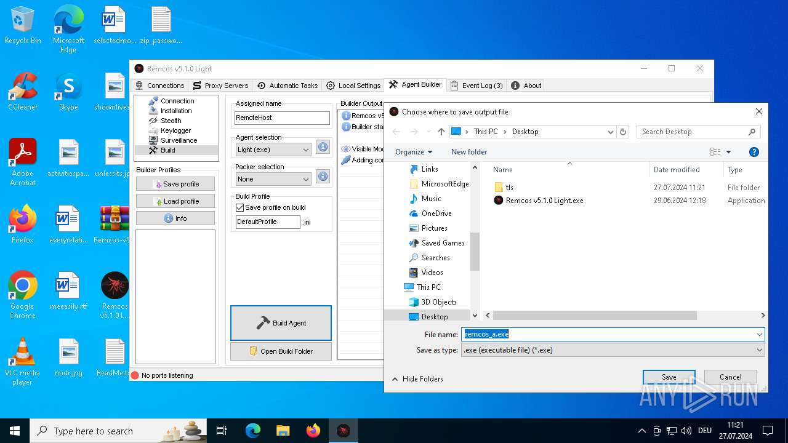788x443 pixels.
Task: Select Build in builder settings list
Action: [x=176, y=150]
